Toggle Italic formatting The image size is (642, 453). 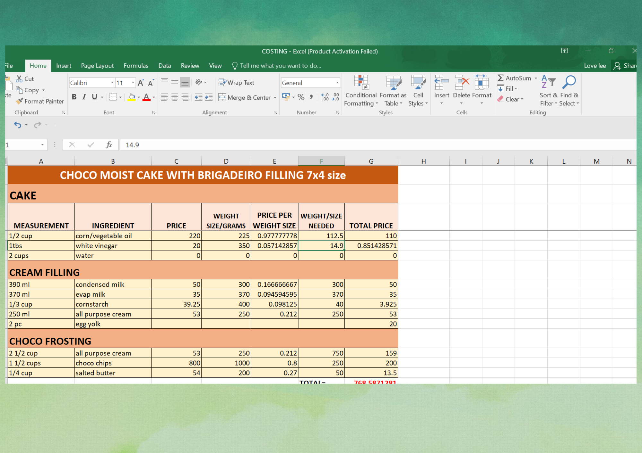click(84, 97)
